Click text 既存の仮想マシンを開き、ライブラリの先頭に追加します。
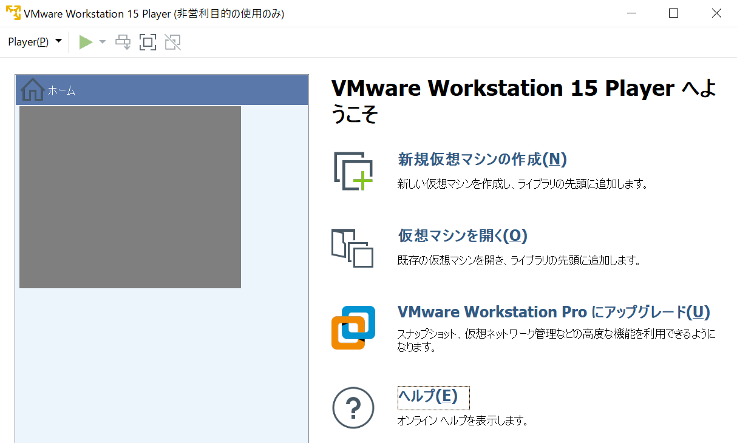737x443 pixels. click(519, 261)
